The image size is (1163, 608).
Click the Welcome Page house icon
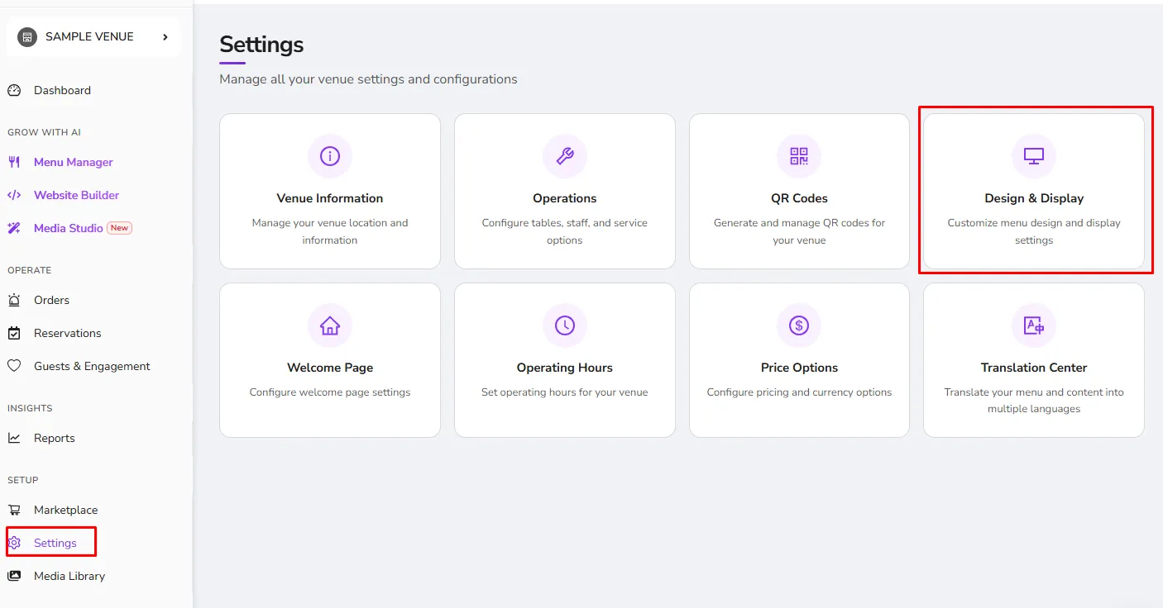(330, 325)
